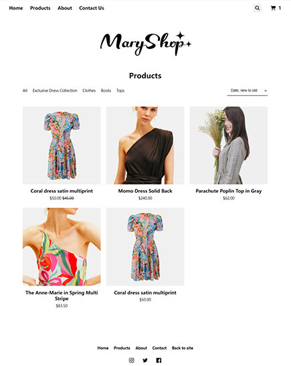The height and width of the screenshot is (366, 291).
Task: Expand the Date, new to old sort dropdown
Action: pos(248,90)
